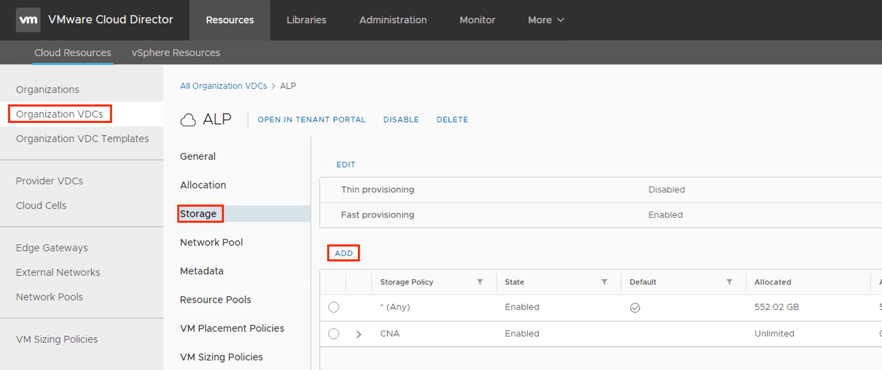Open the State column filter

604,282
